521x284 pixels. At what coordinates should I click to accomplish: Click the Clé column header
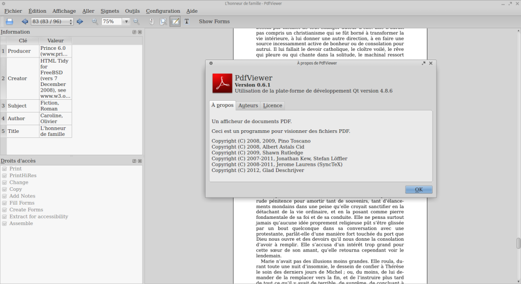coord(23,41)
